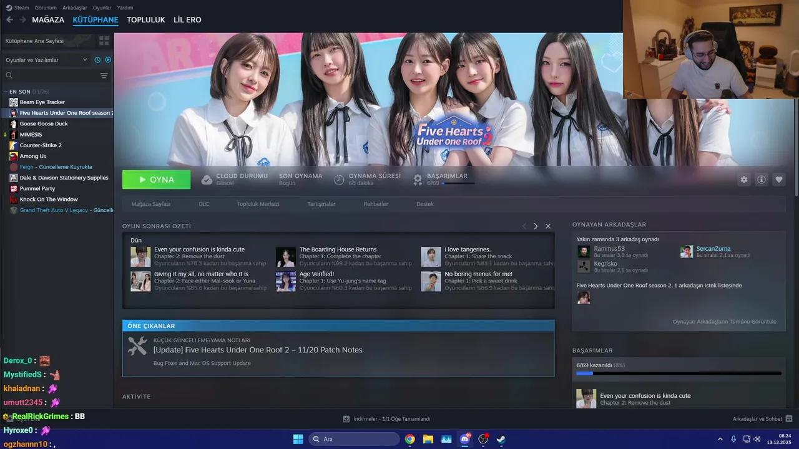The image size is (799, 449).
Task: Open advanced filter options icon
Action: (x=104, y=75)
